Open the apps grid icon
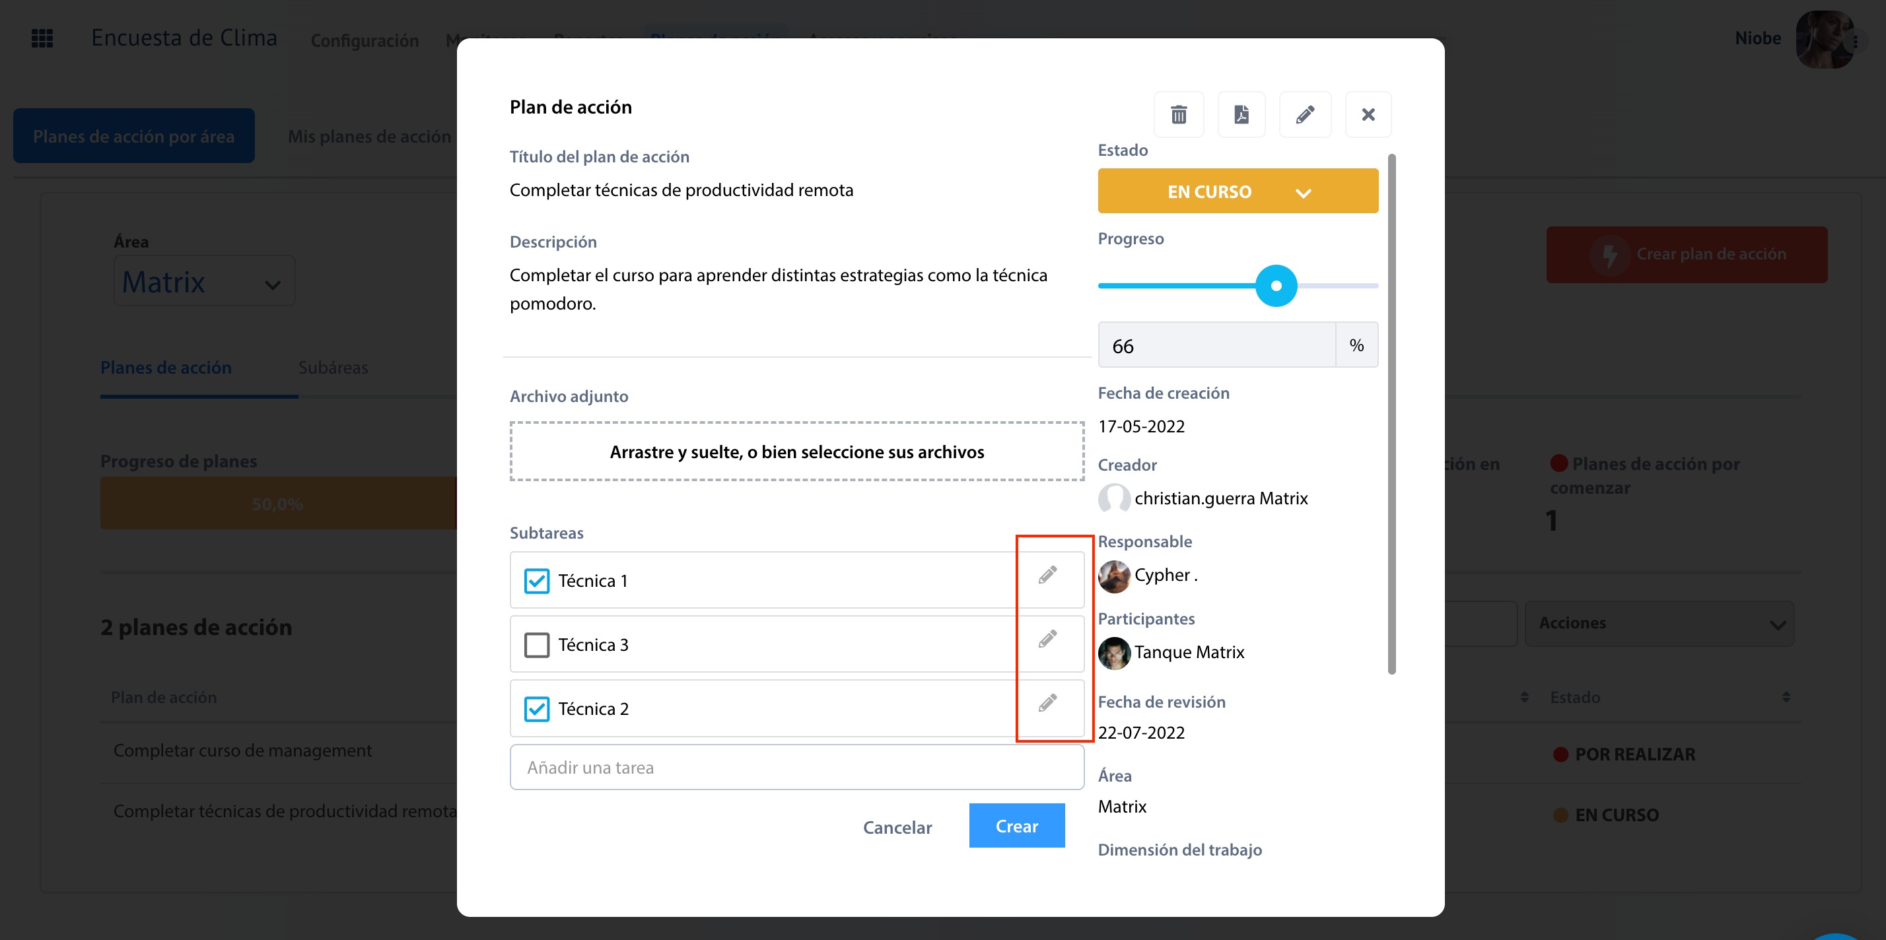 pos(42,38)
